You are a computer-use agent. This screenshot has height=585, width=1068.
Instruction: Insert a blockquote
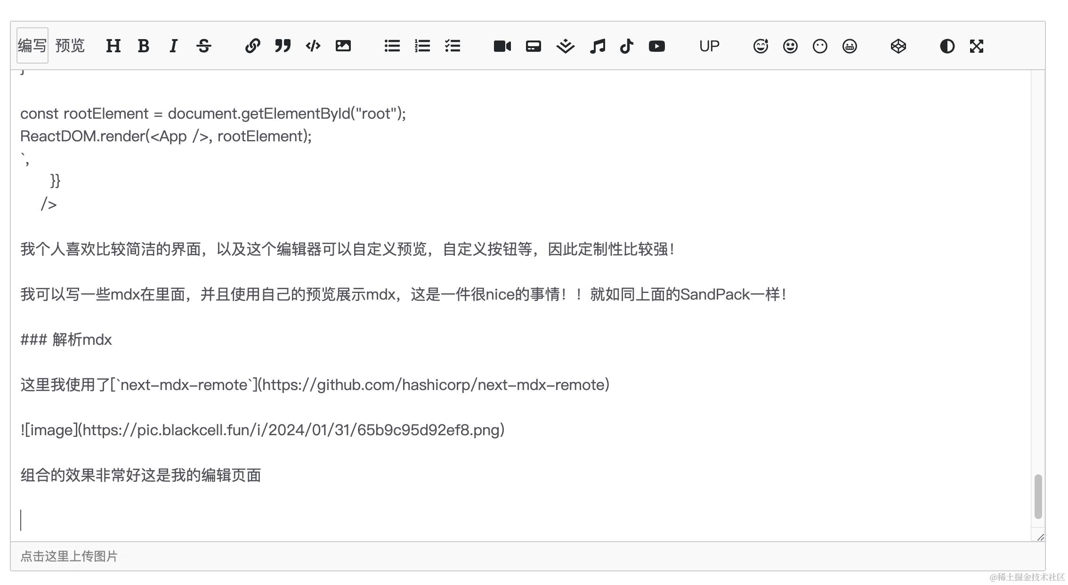tap(283, 46)
